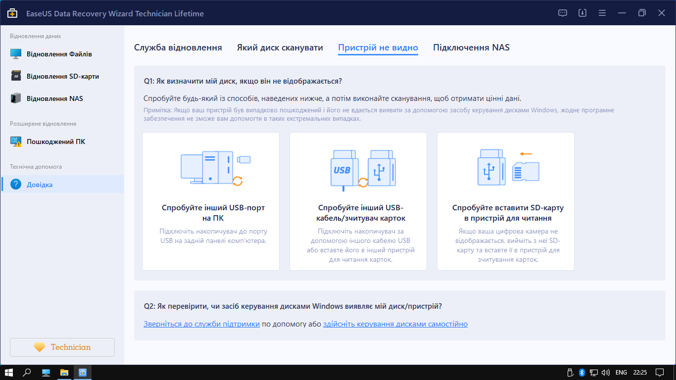The height and width of the screenshot is (380, 676).
Task: Switch to Який диск сканувати tab
Action: [280, 47]
